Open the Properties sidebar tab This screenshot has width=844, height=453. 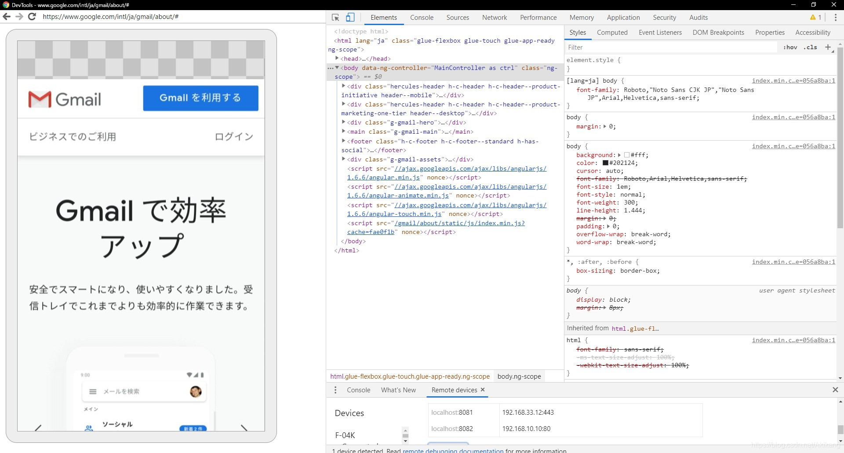pyautogui.click(x=770, y=33)
